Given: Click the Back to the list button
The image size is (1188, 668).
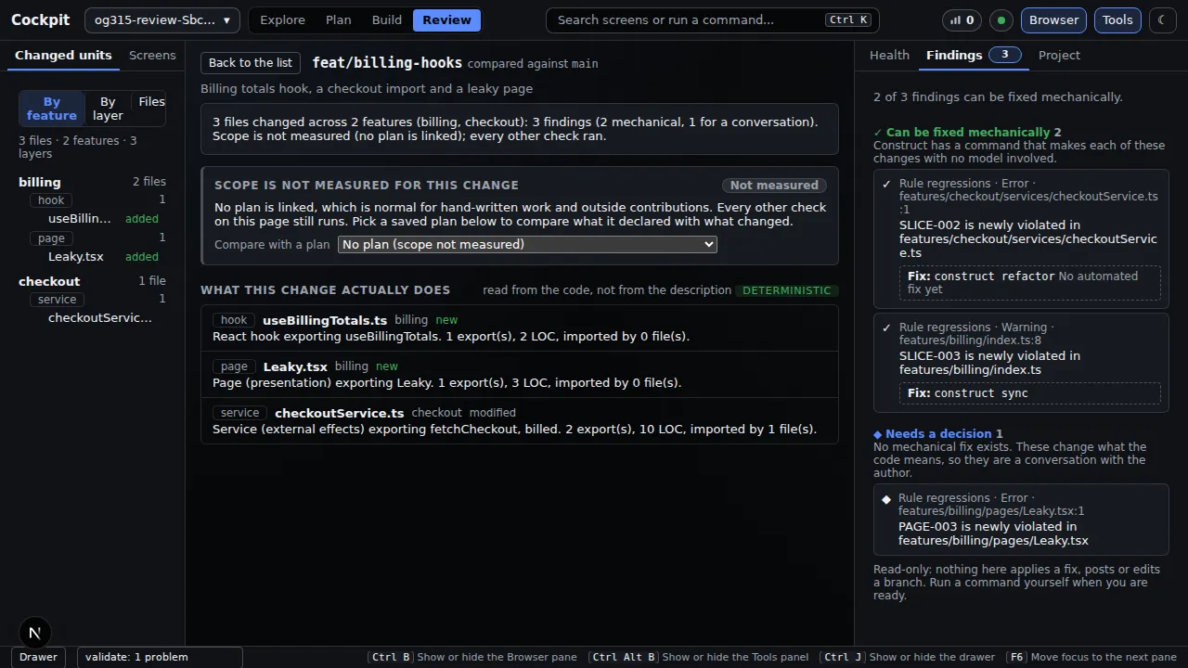Looking at the screenshot, I should pos(251,63).
